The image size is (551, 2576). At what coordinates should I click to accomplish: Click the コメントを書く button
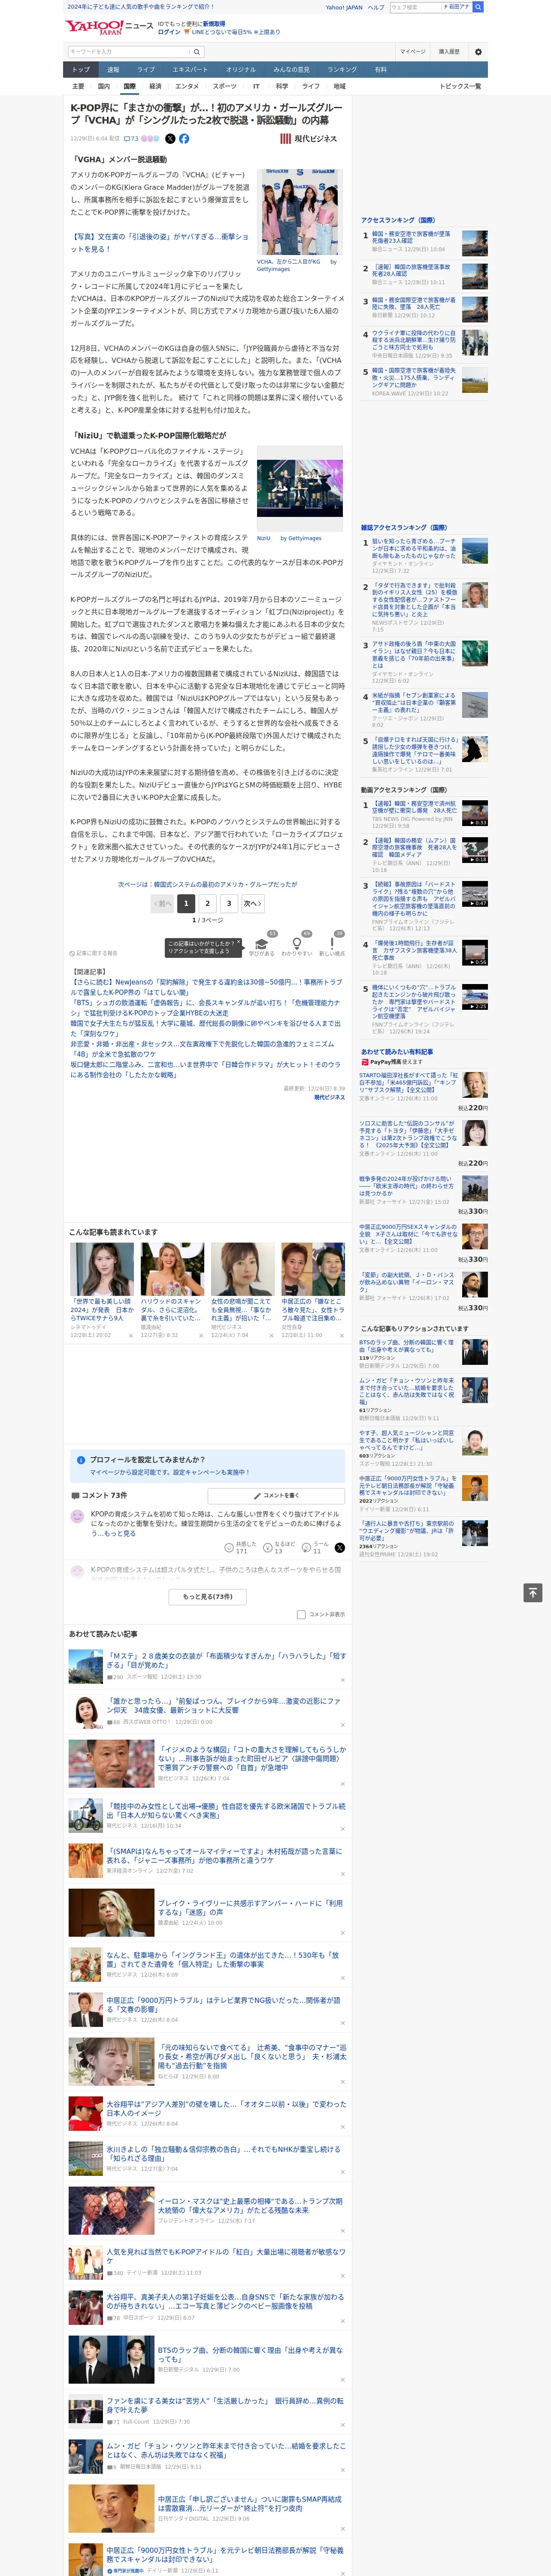pyautogui.click(x=276, y=1495)
